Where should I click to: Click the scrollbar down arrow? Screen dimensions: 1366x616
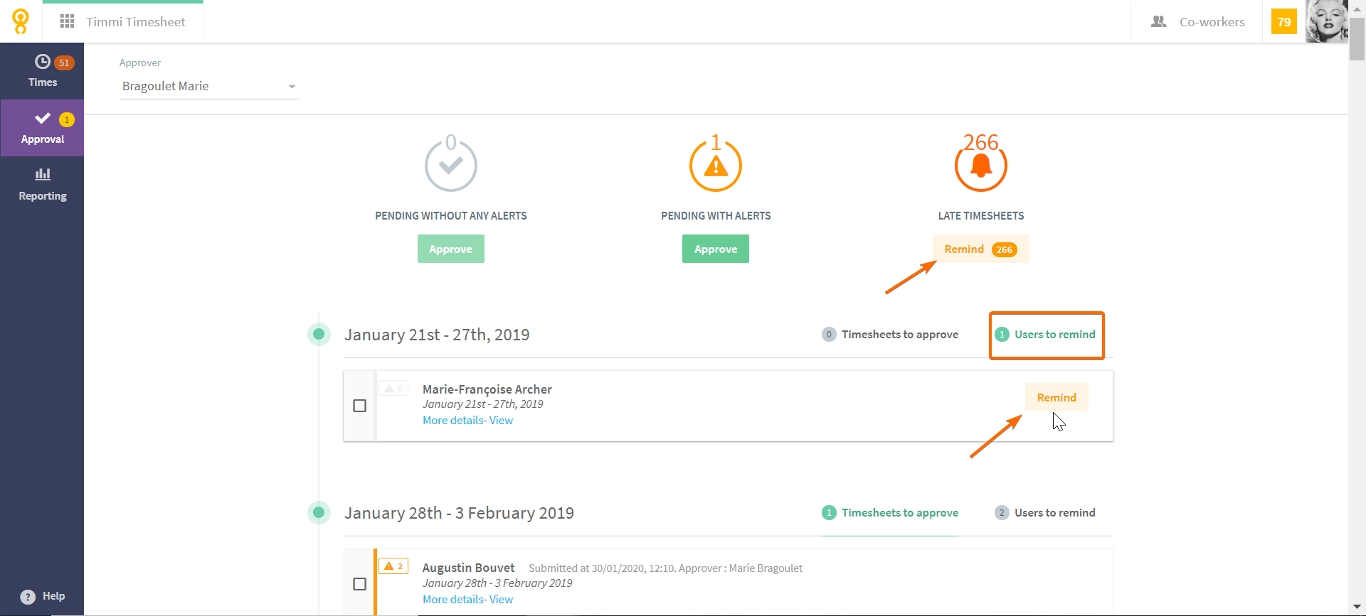pos(1357,606)
